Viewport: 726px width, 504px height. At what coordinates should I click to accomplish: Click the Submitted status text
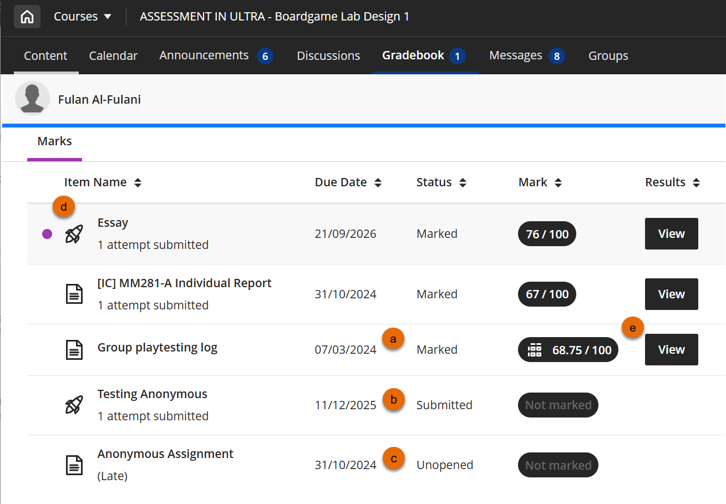click(x=444, y=405)
